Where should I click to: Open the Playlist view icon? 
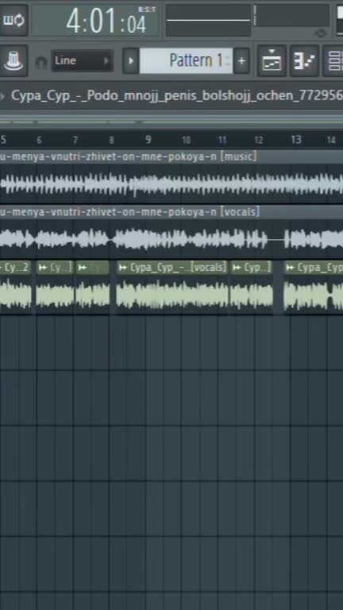pyautogui.click(x=272, y=60)
